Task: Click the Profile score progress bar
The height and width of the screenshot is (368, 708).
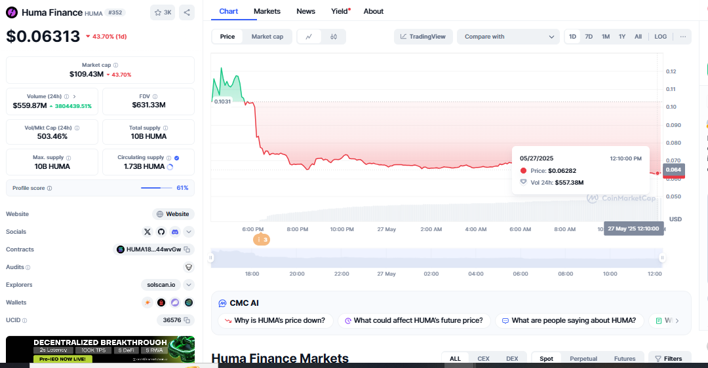Action: (x=157, y=188)
